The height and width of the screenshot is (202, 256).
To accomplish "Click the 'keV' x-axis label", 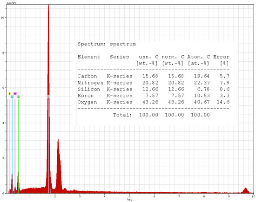I will click(x=130, y=200).
